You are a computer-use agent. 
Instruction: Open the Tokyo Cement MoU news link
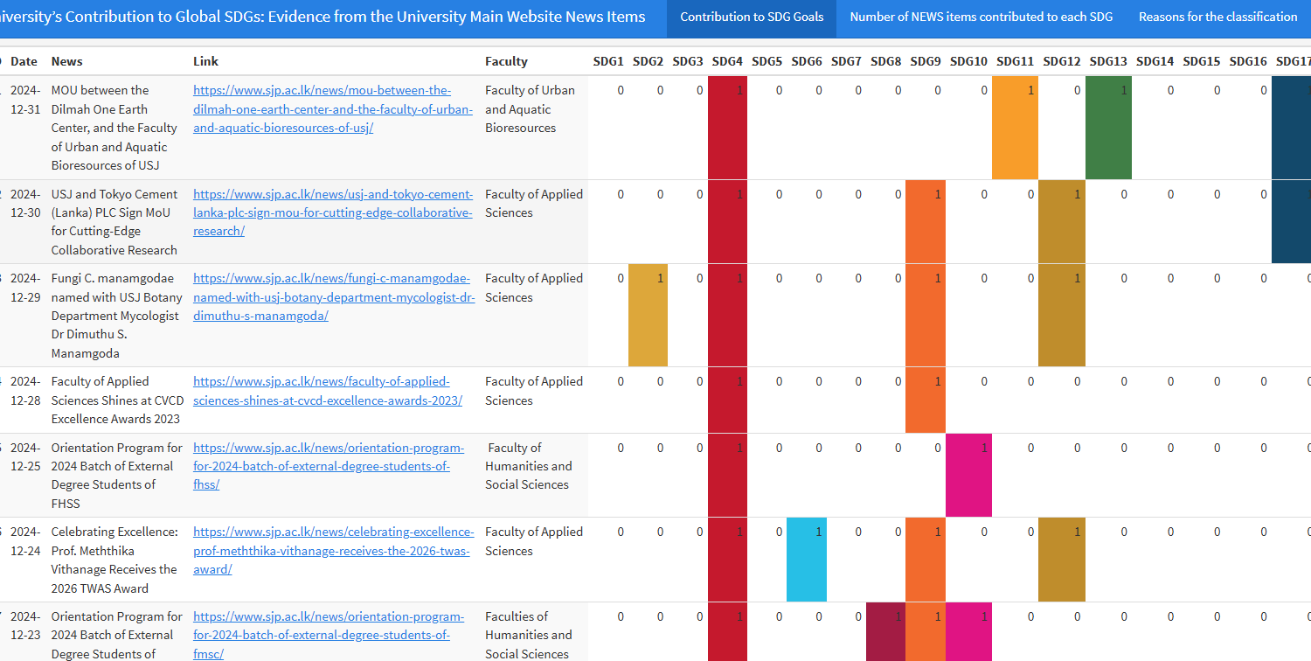coord(332,212)
